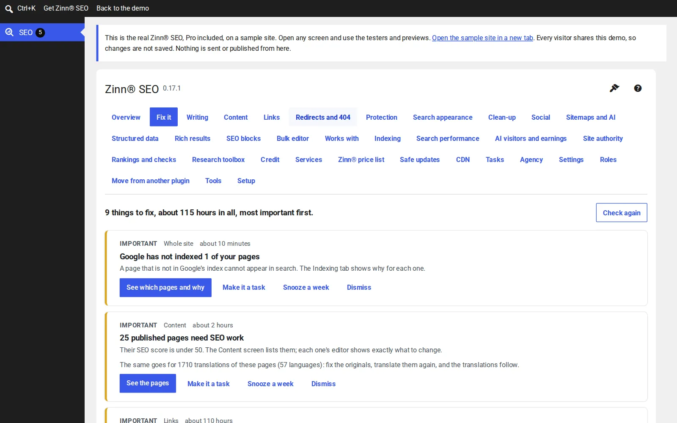The image size is (677, 423).
Task: Click the search magnifier icon in top bar
Action: coord(9,8)
